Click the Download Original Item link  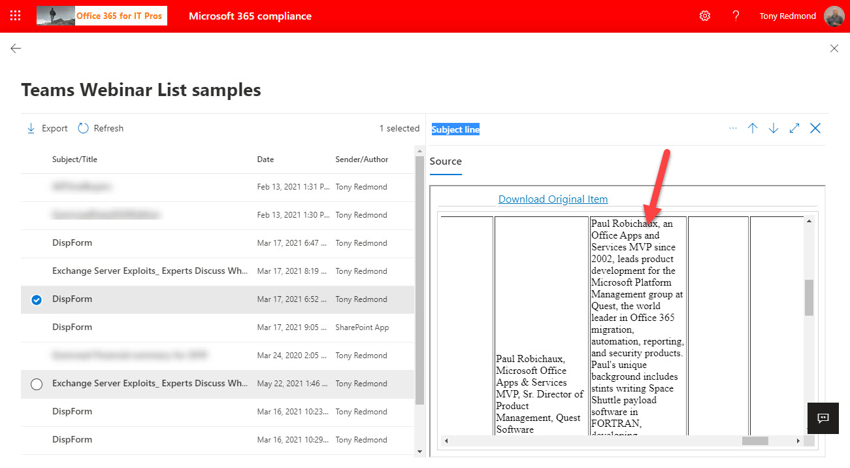click(553, 199)
